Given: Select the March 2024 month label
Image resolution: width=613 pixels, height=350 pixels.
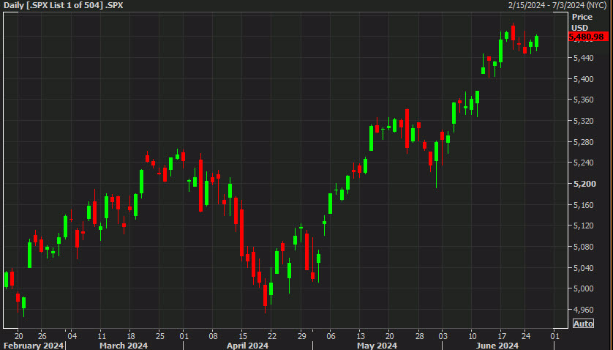Looking at the screenshot, I should click(x=123, y=345).
